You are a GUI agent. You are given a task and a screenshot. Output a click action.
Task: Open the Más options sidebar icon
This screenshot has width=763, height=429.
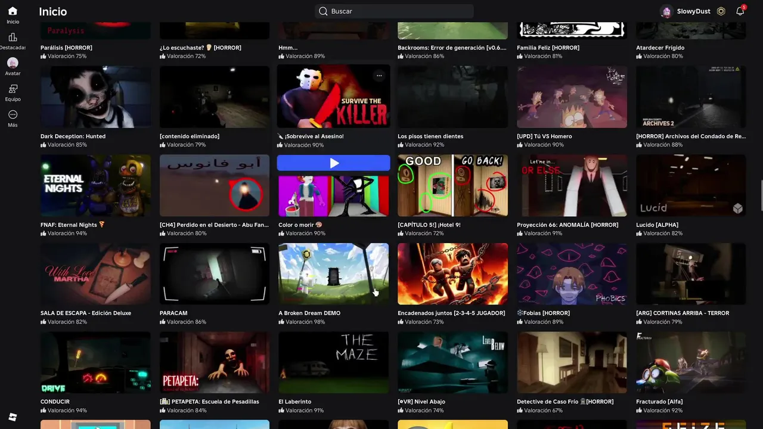13,114
